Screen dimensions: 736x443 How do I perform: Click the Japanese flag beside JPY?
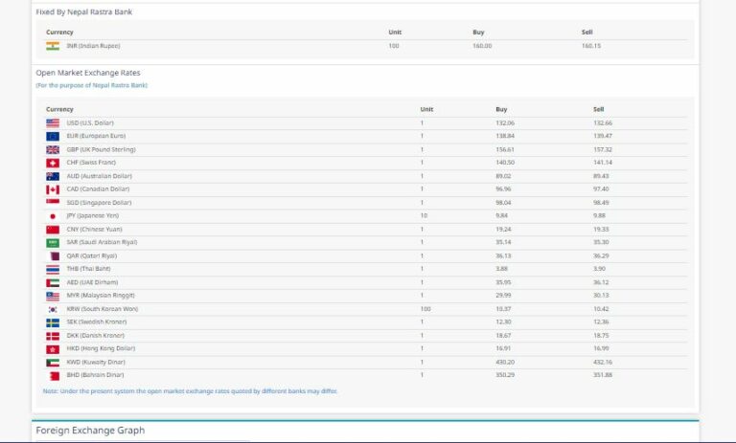click(x=53, y=216)
